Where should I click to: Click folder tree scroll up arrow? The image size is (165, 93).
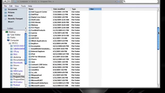(x=26, y=32)
